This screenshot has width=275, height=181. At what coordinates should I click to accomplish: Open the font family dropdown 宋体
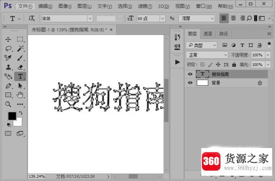(x=90, y=19)
